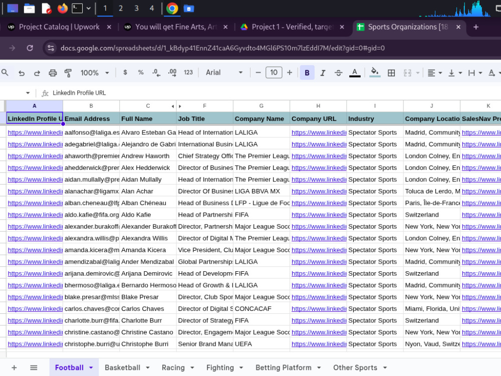Toggle Italic formatting
This screenshot has width=501, height=376.
pyautogui.click(x=323, y=73)
